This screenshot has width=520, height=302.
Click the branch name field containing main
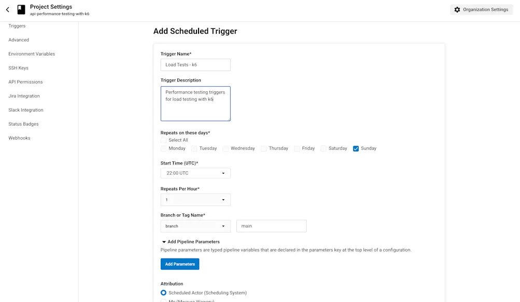coord(271,226)
